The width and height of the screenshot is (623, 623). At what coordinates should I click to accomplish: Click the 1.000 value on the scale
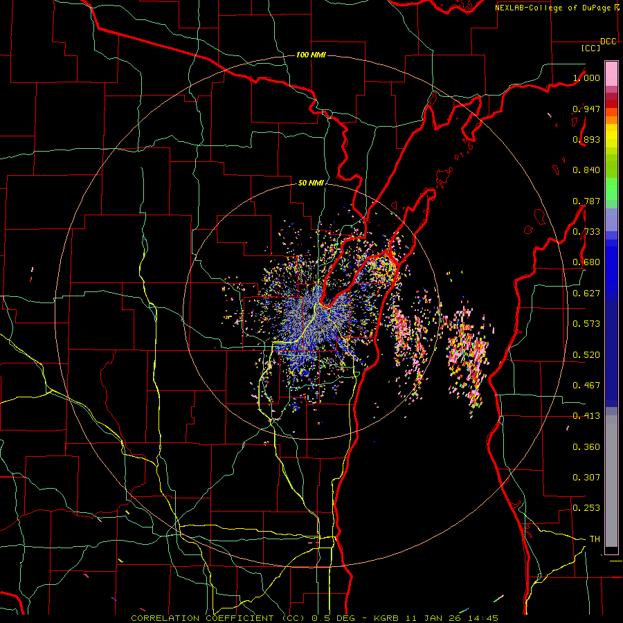[586, 78]
